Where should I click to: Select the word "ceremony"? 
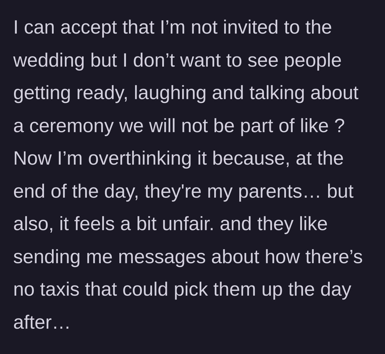pos(71,126)
